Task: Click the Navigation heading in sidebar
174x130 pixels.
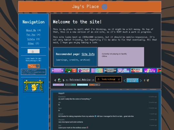Action: pyautogui.click(x=34, y=22)
